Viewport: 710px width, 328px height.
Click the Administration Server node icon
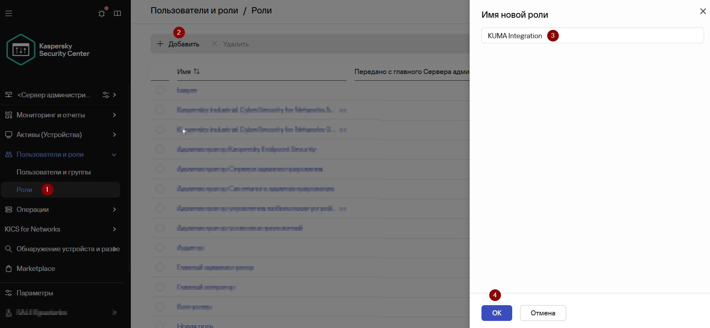9,95
